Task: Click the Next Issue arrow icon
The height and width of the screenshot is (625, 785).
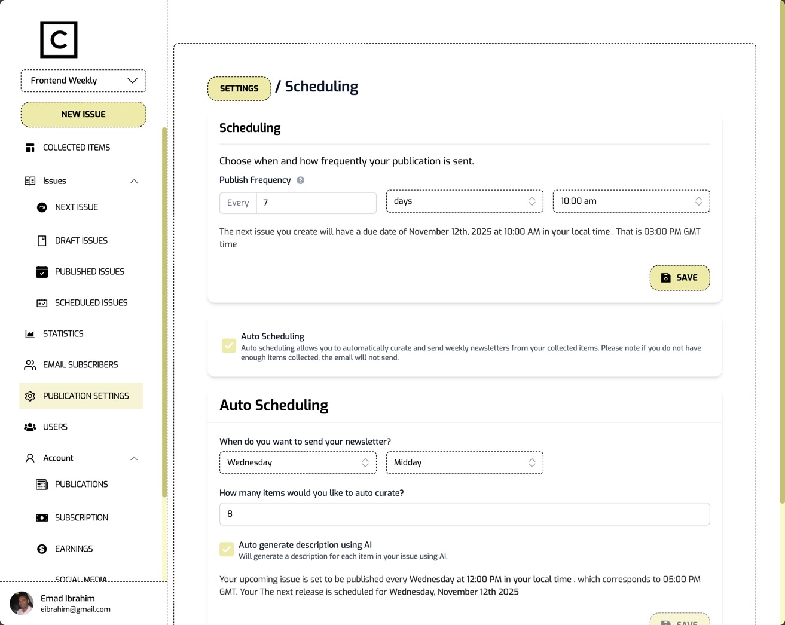Action: (42, 207)
